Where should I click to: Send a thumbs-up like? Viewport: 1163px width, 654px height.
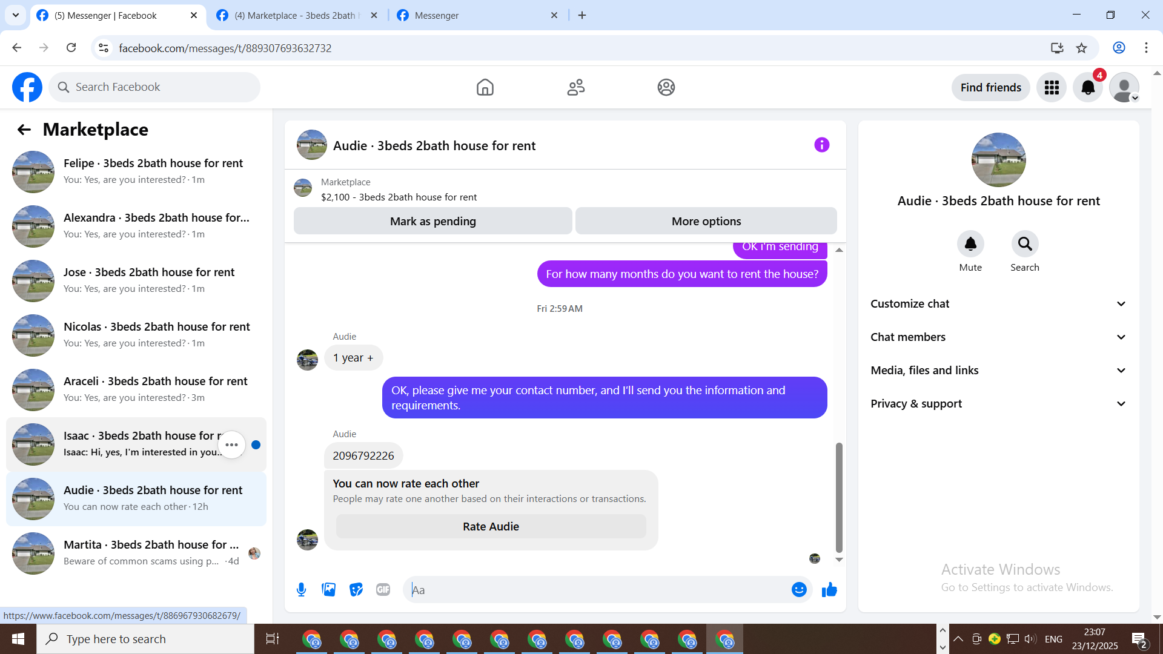click(x=829, y=589)
